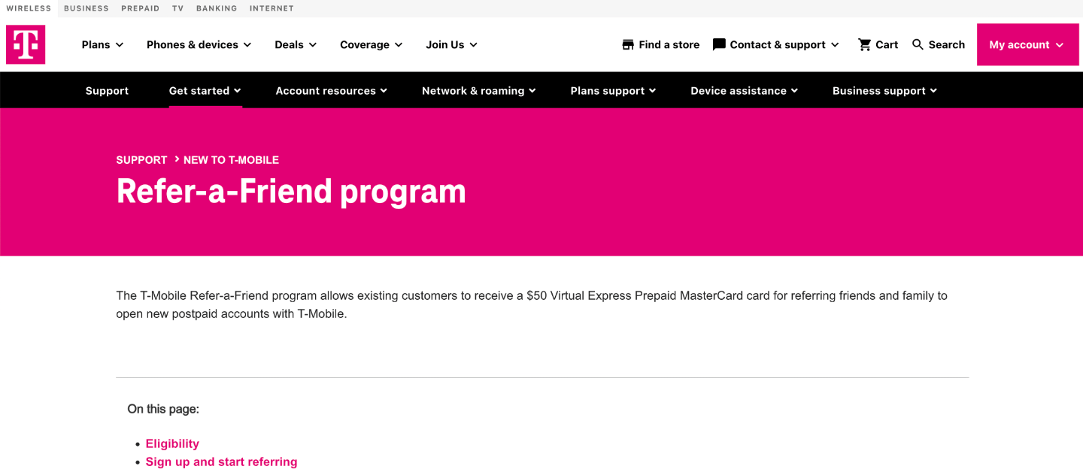The image size is (1083, 475).
Task: Click the Find a store icon
Action: click(628, 44)
